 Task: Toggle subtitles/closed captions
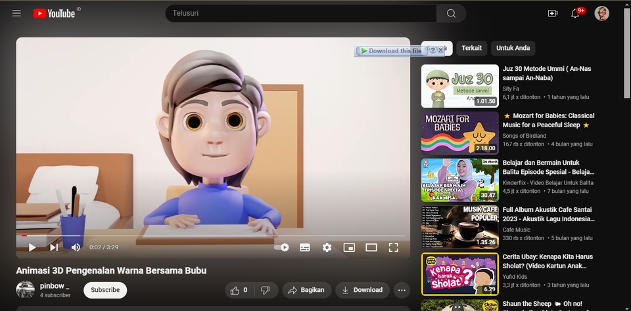[305, 247]
